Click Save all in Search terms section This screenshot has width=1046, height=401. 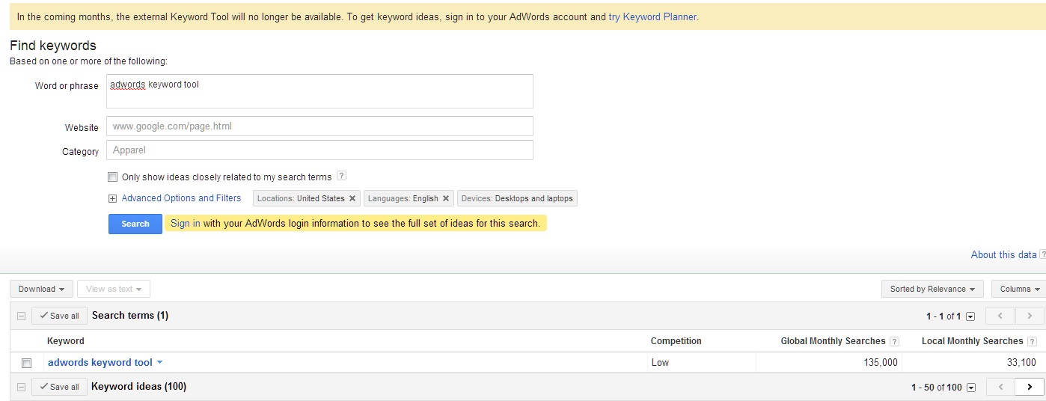[59, 316]
